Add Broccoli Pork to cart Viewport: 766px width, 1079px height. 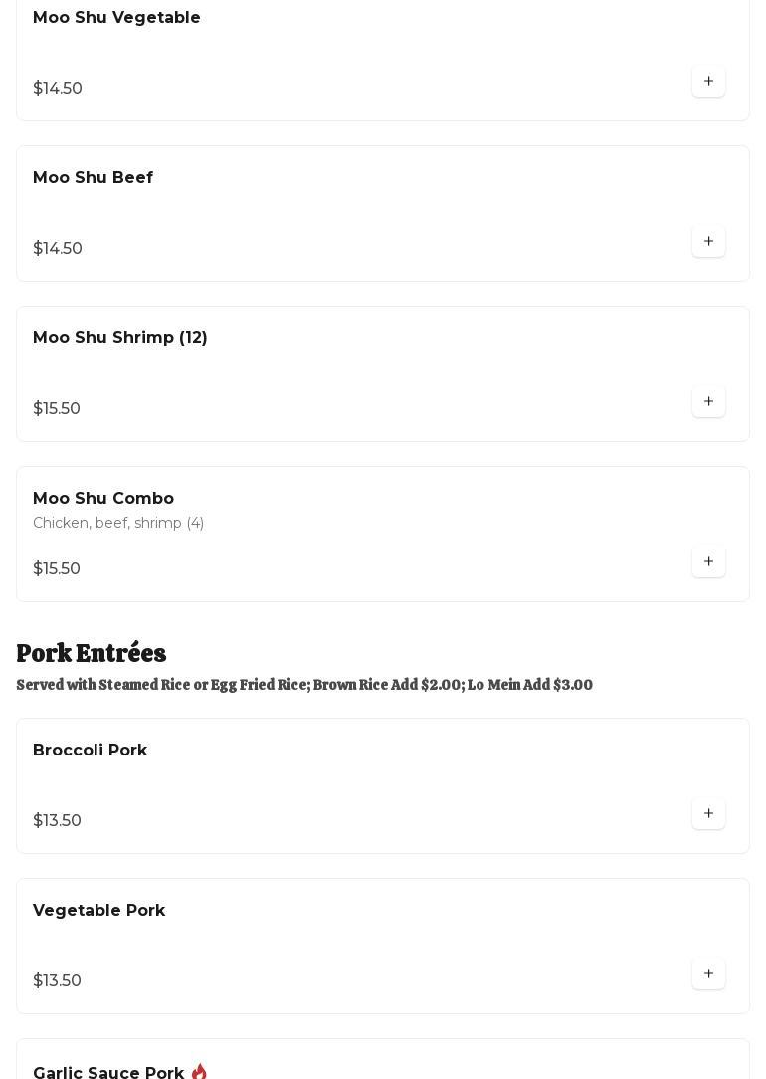pos(708,813)
